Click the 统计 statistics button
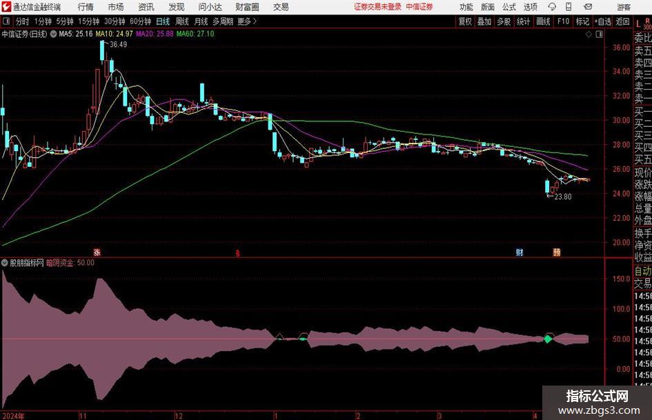Viewport: 652px width, 420px height. coord(523,21)
